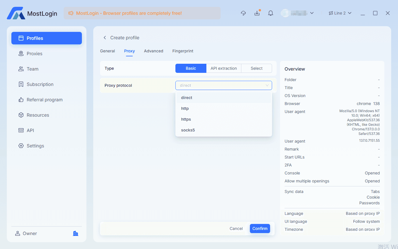398x249 pixels.
Task: Expand the Line 2 dropdown
Action: pyautogui.click(x=340, y=13)
